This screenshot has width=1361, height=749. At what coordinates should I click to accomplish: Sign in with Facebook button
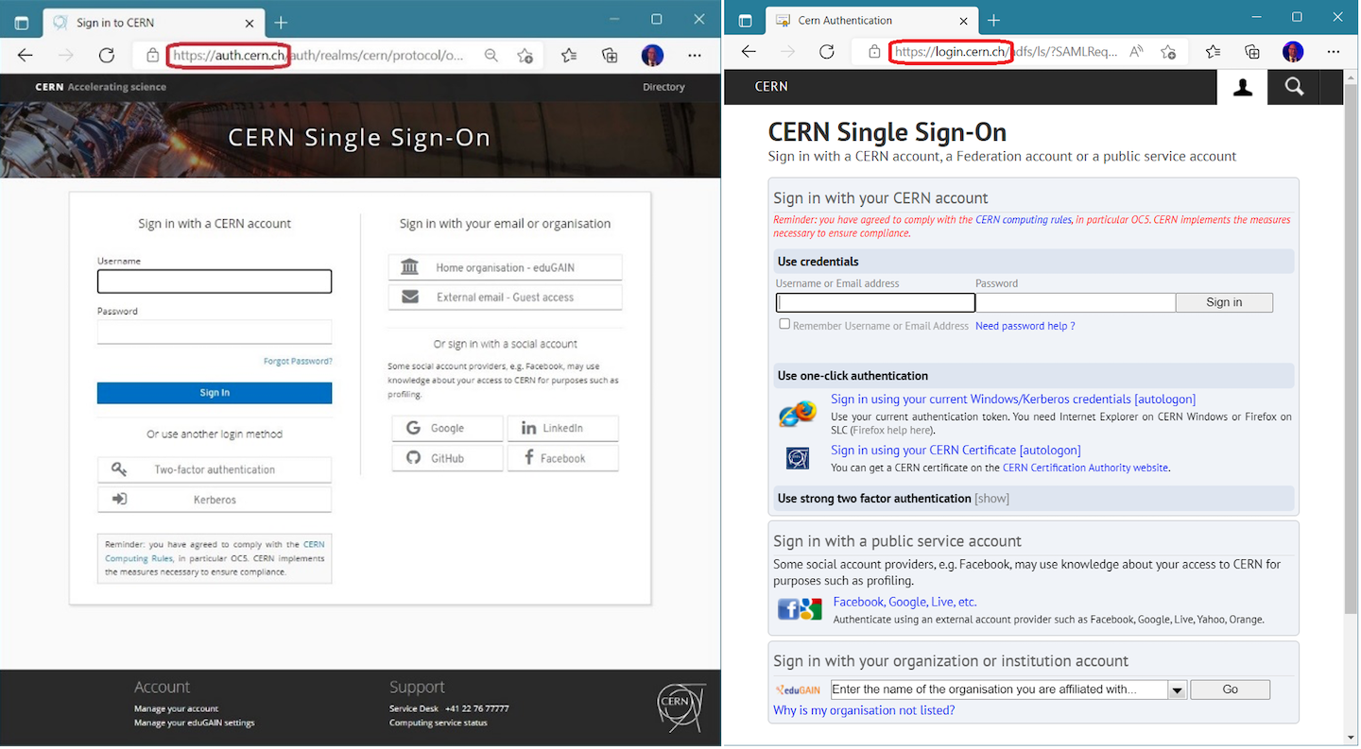pos(562,458)
